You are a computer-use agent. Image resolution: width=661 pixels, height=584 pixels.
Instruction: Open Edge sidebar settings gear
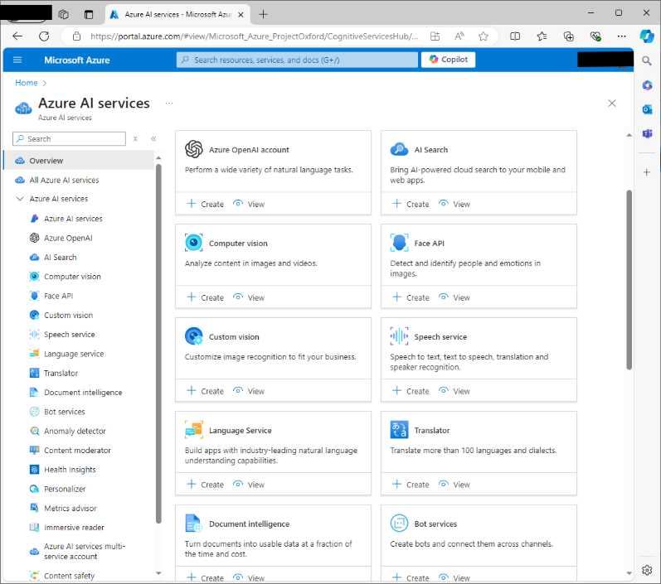coord(647,570)
